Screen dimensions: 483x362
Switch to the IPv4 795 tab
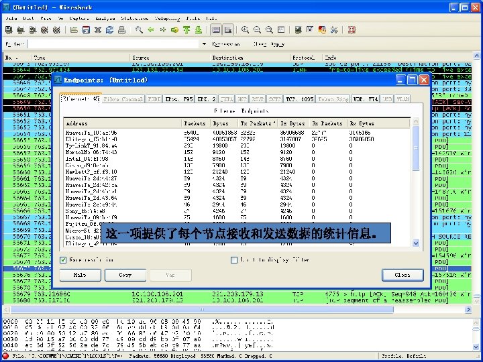(x=179, y=99)
